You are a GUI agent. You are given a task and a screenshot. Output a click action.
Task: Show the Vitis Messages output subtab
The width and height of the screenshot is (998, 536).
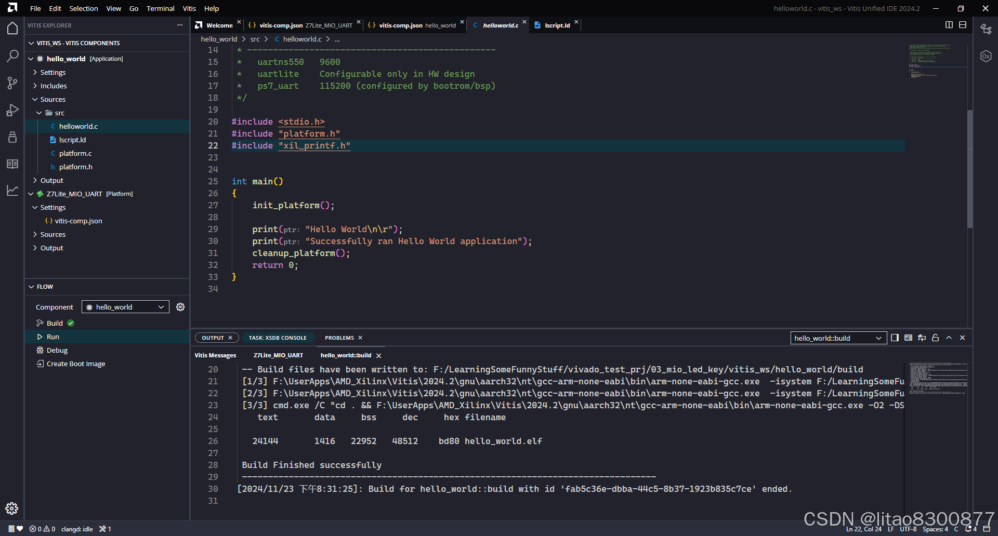(x=215, y=356)
